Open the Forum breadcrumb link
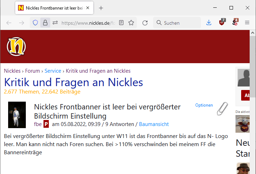The width and height of the screenshot is (256, 174). coord(33,71)
